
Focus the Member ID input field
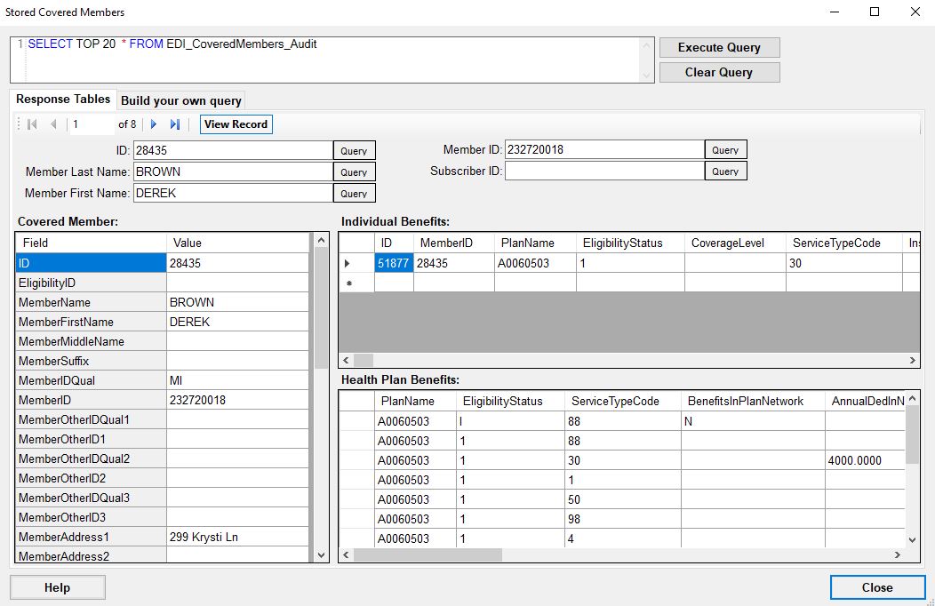604,149
